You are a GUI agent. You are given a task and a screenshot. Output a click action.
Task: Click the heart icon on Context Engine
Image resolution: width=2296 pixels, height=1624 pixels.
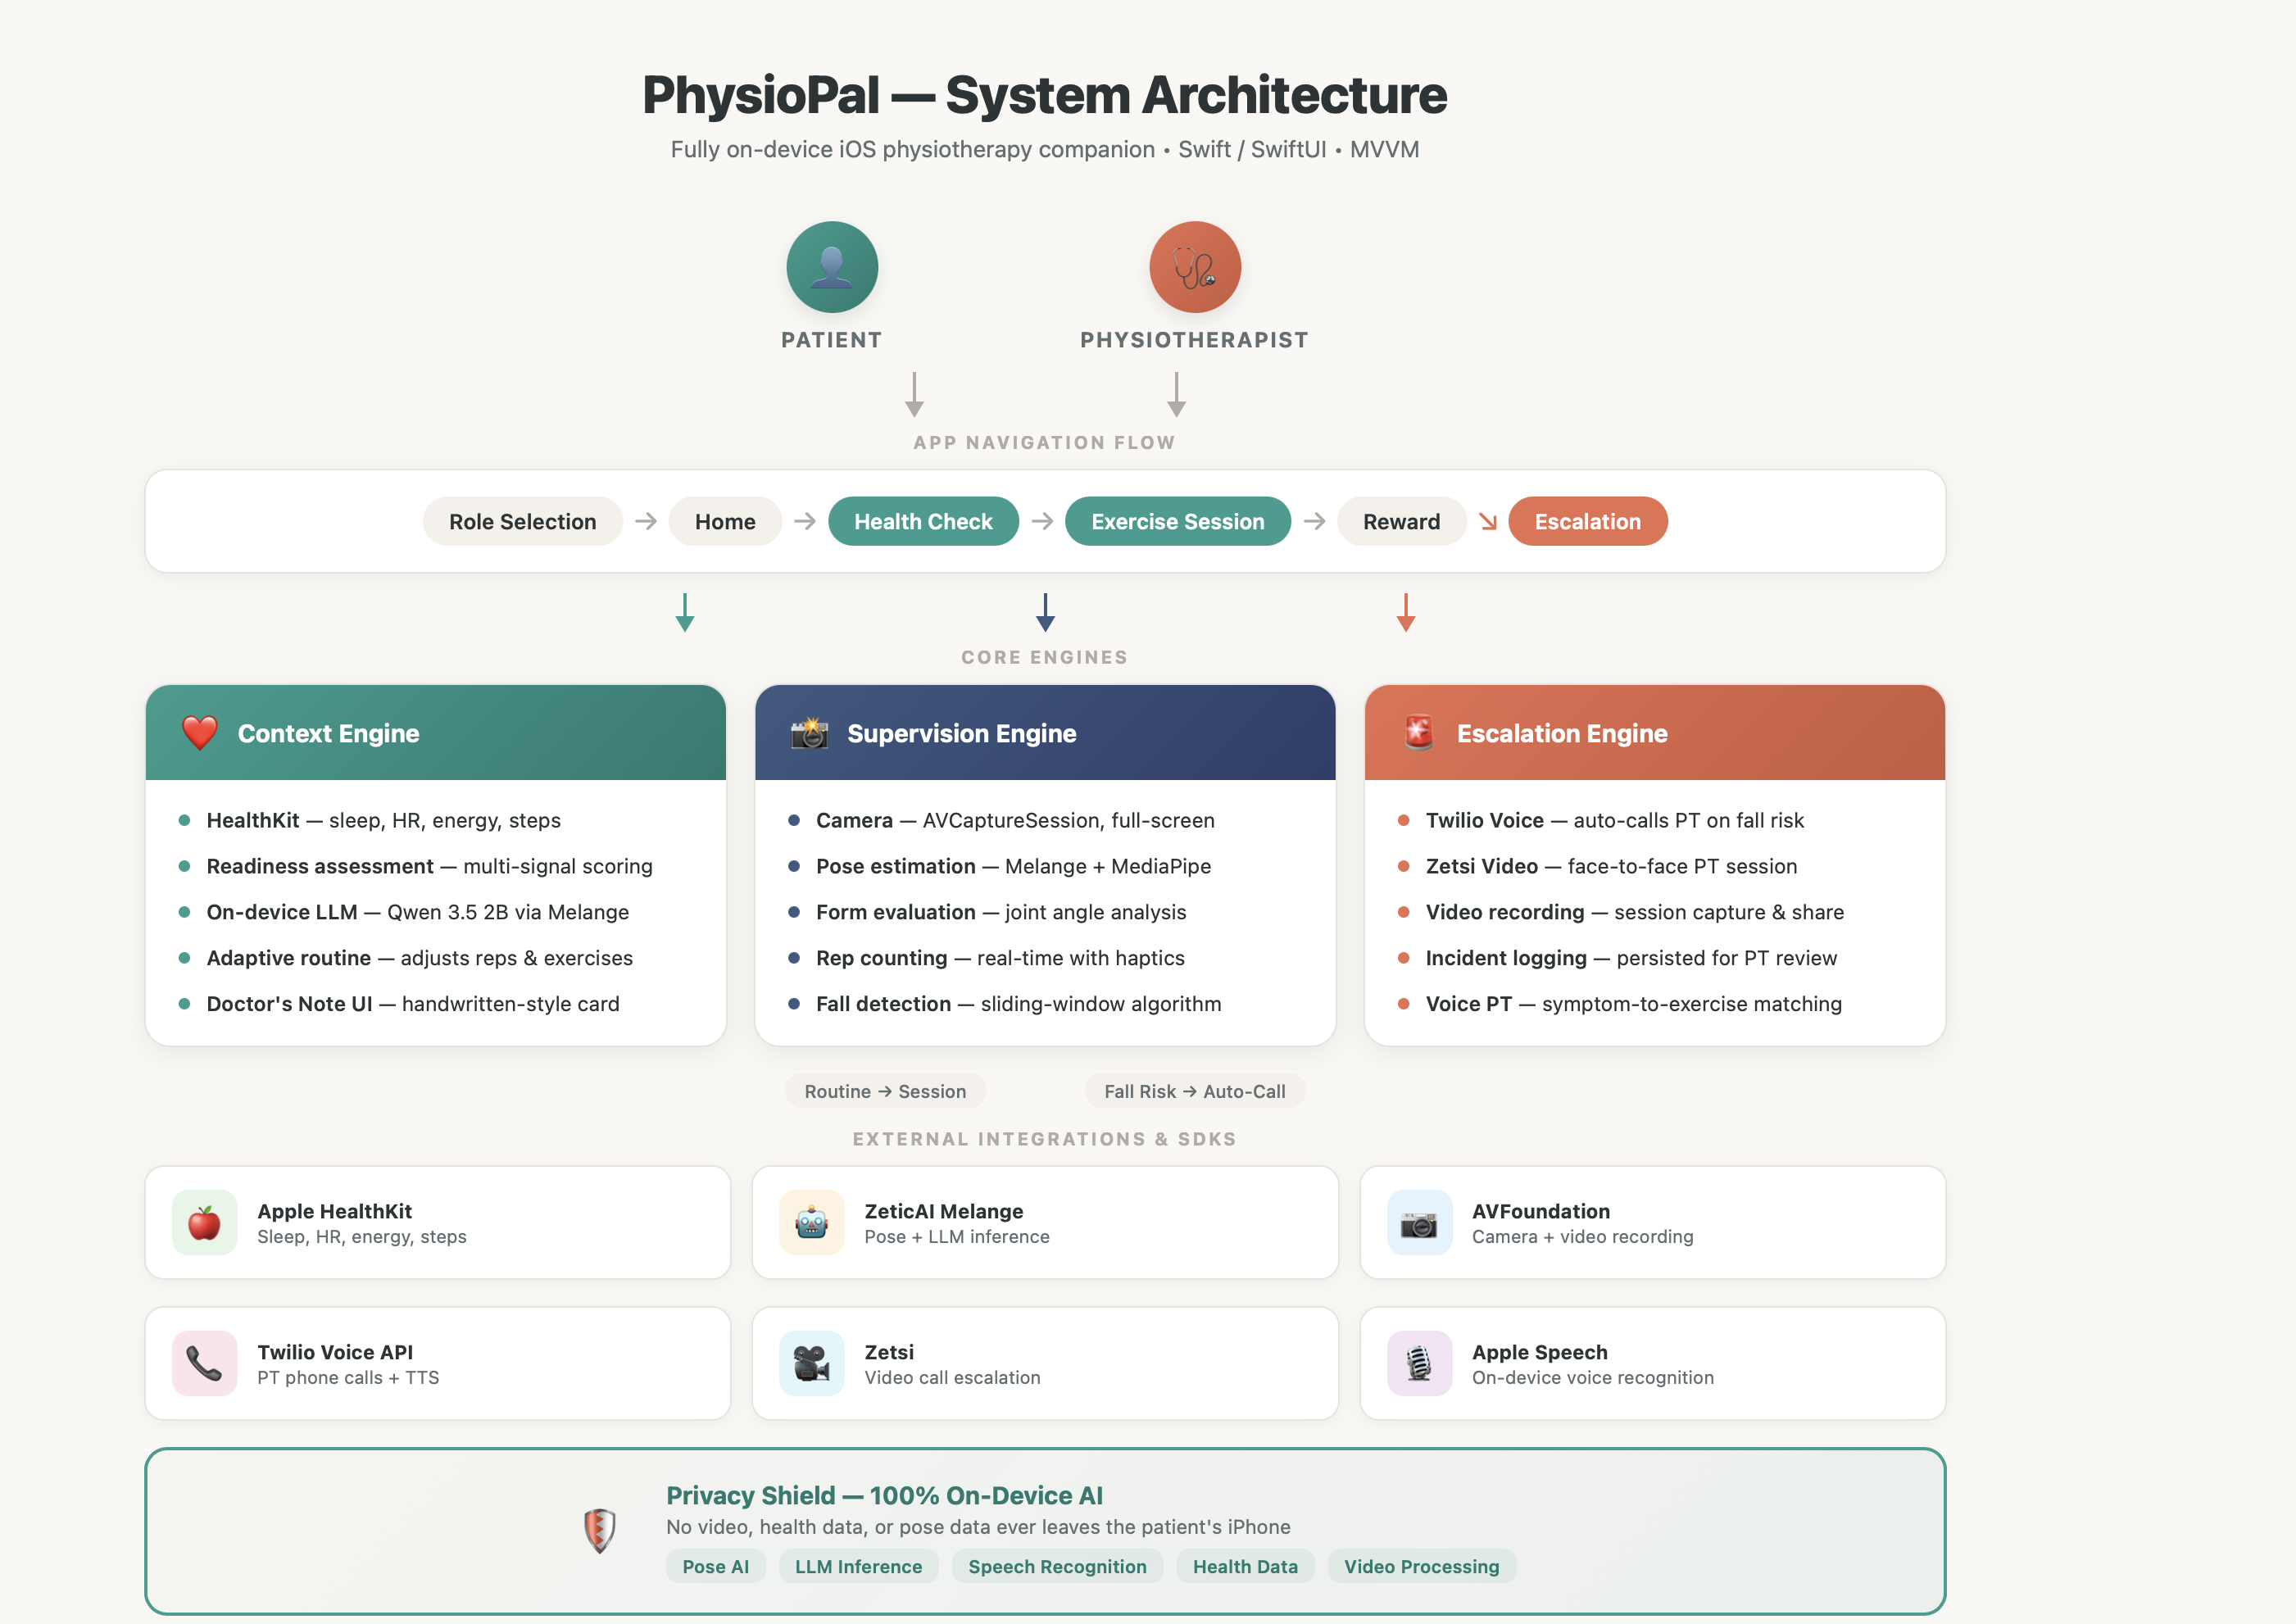pyautogui.click(x=200, y=733)
